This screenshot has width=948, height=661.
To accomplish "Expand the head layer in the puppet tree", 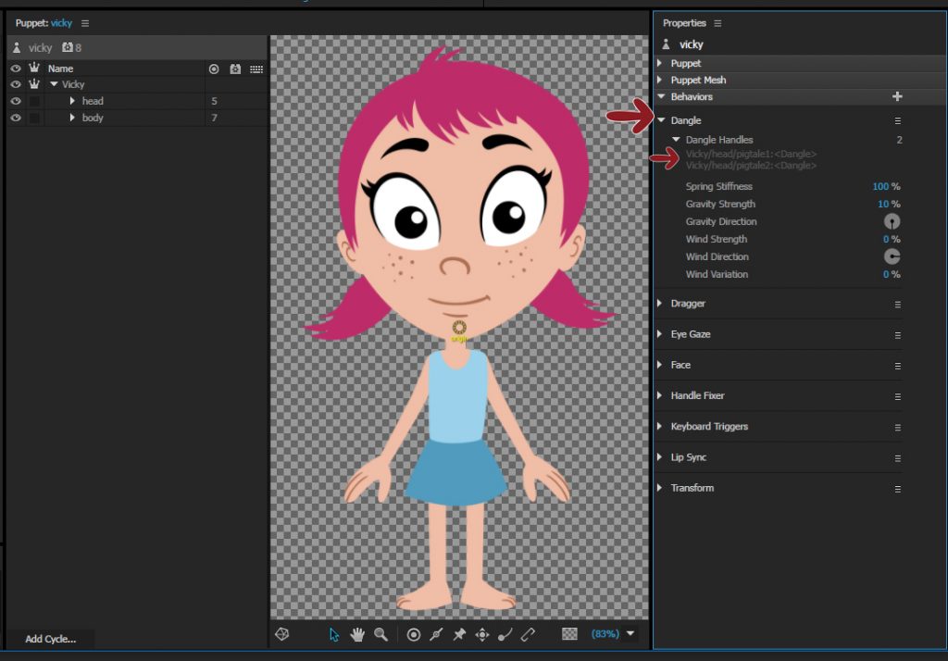I will coord(73,100).
